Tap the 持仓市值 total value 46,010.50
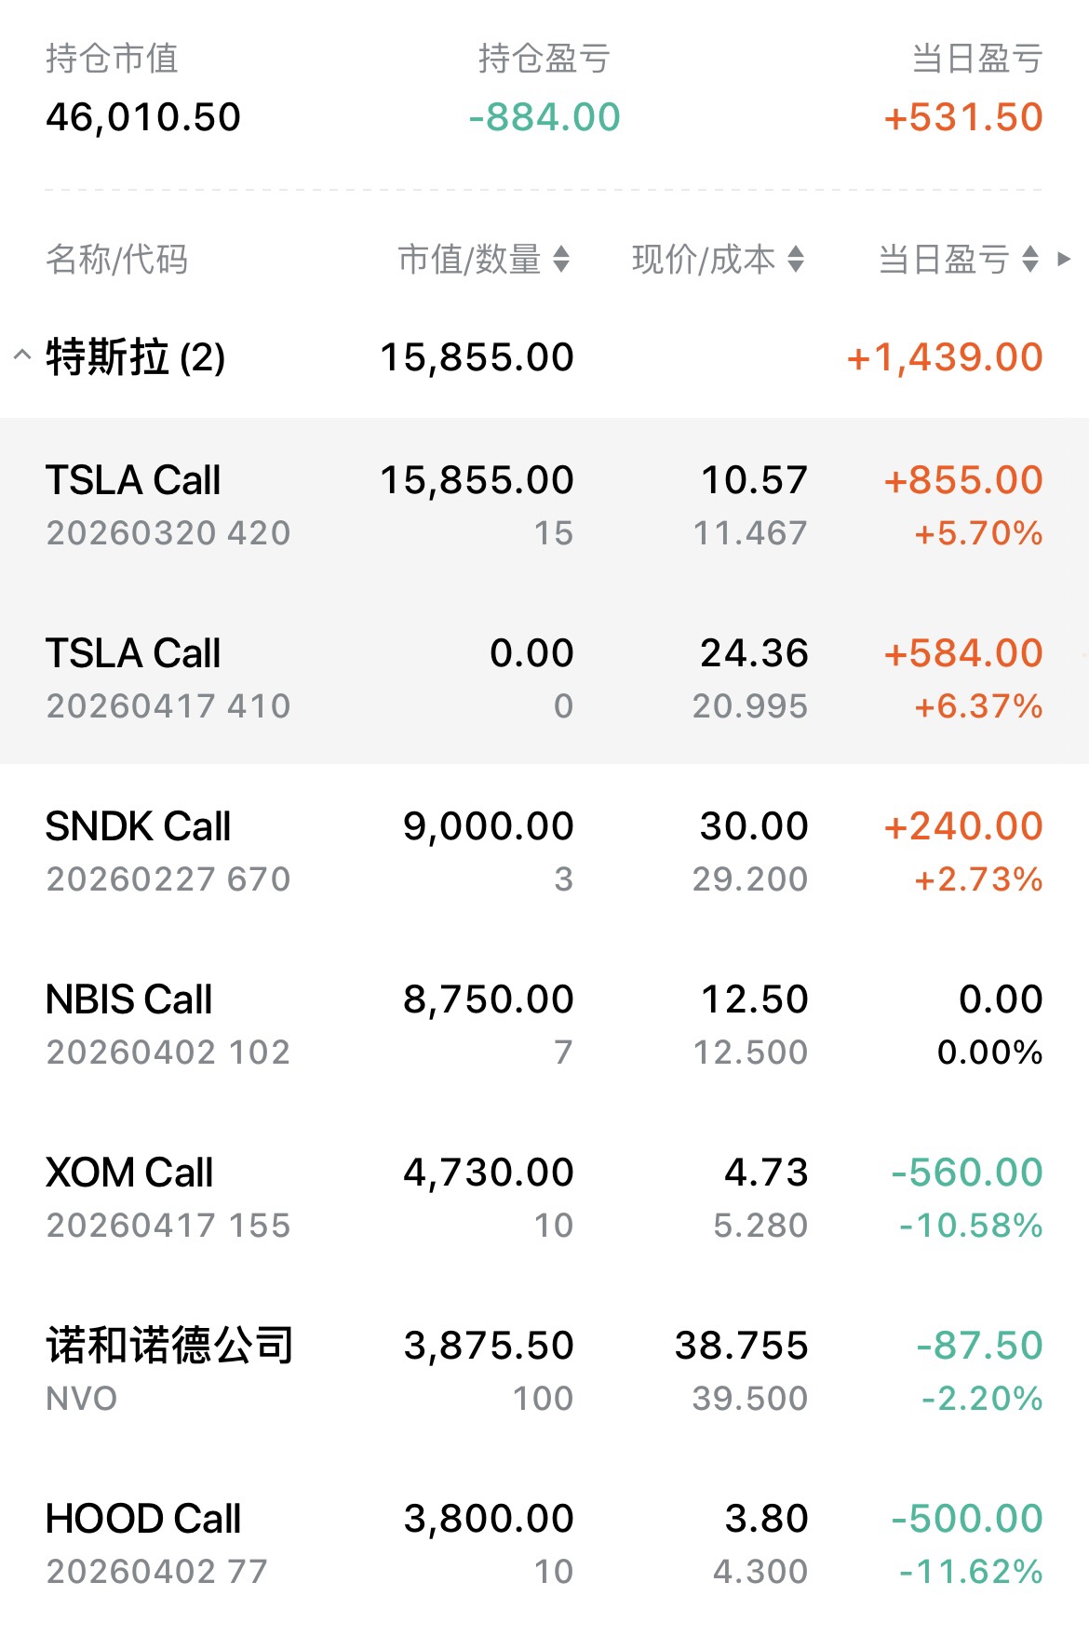This screenshot has width=1089, height=1636. 143,117
